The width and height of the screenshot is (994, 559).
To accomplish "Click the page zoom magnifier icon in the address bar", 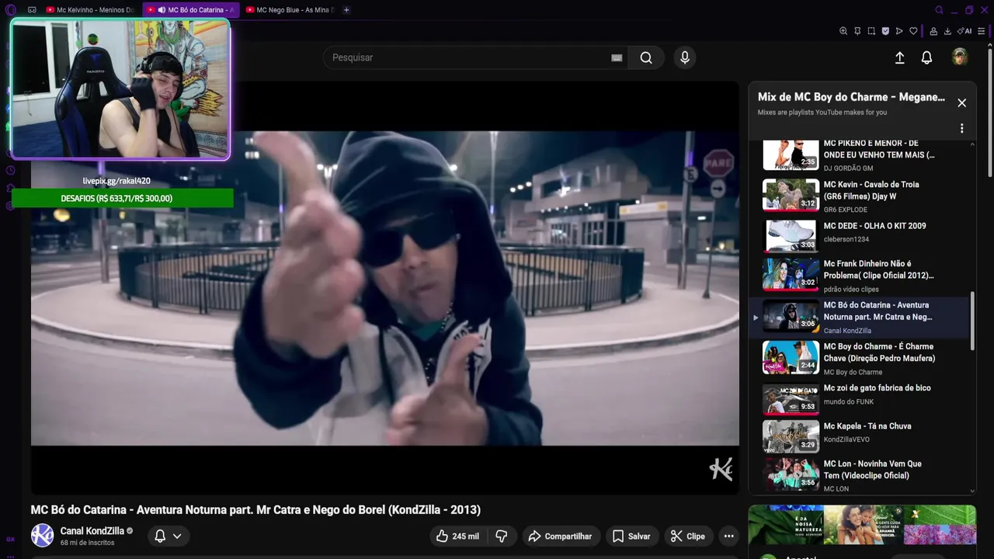I will (843, 31).
